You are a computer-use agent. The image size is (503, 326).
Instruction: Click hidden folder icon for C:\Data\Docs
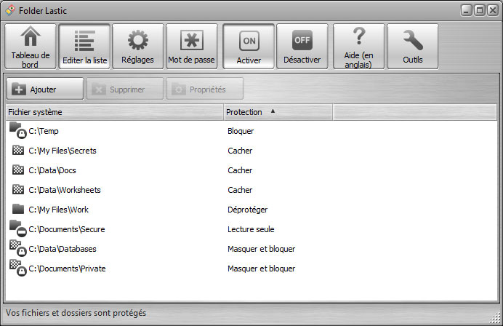click(x=18, y=170)
